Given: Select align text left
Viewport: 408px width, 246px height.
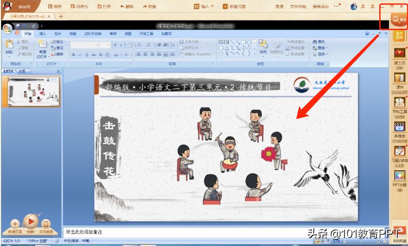Looking at the screenshot, I should pyautogui.click(x=139, y=55).
